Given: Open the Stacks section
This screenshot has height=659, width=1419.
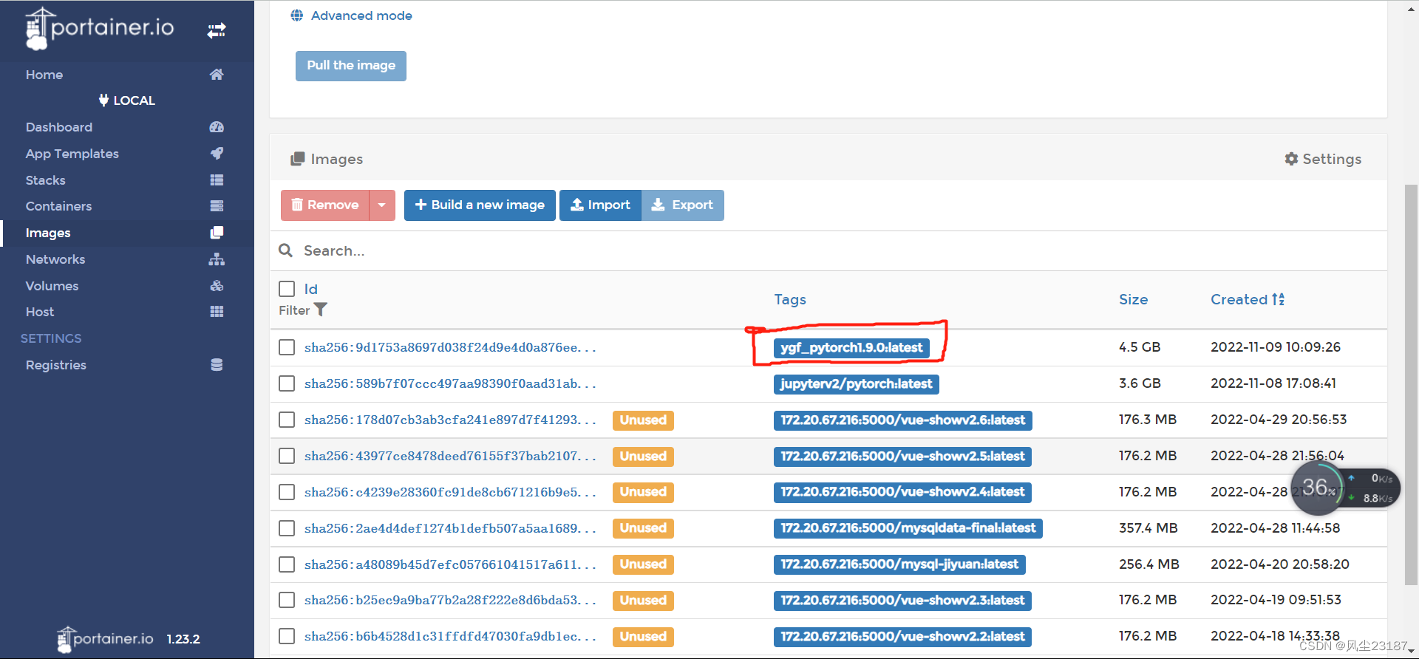Looking at the screenshot, I should pyautogui.click(x=46, y=180).
